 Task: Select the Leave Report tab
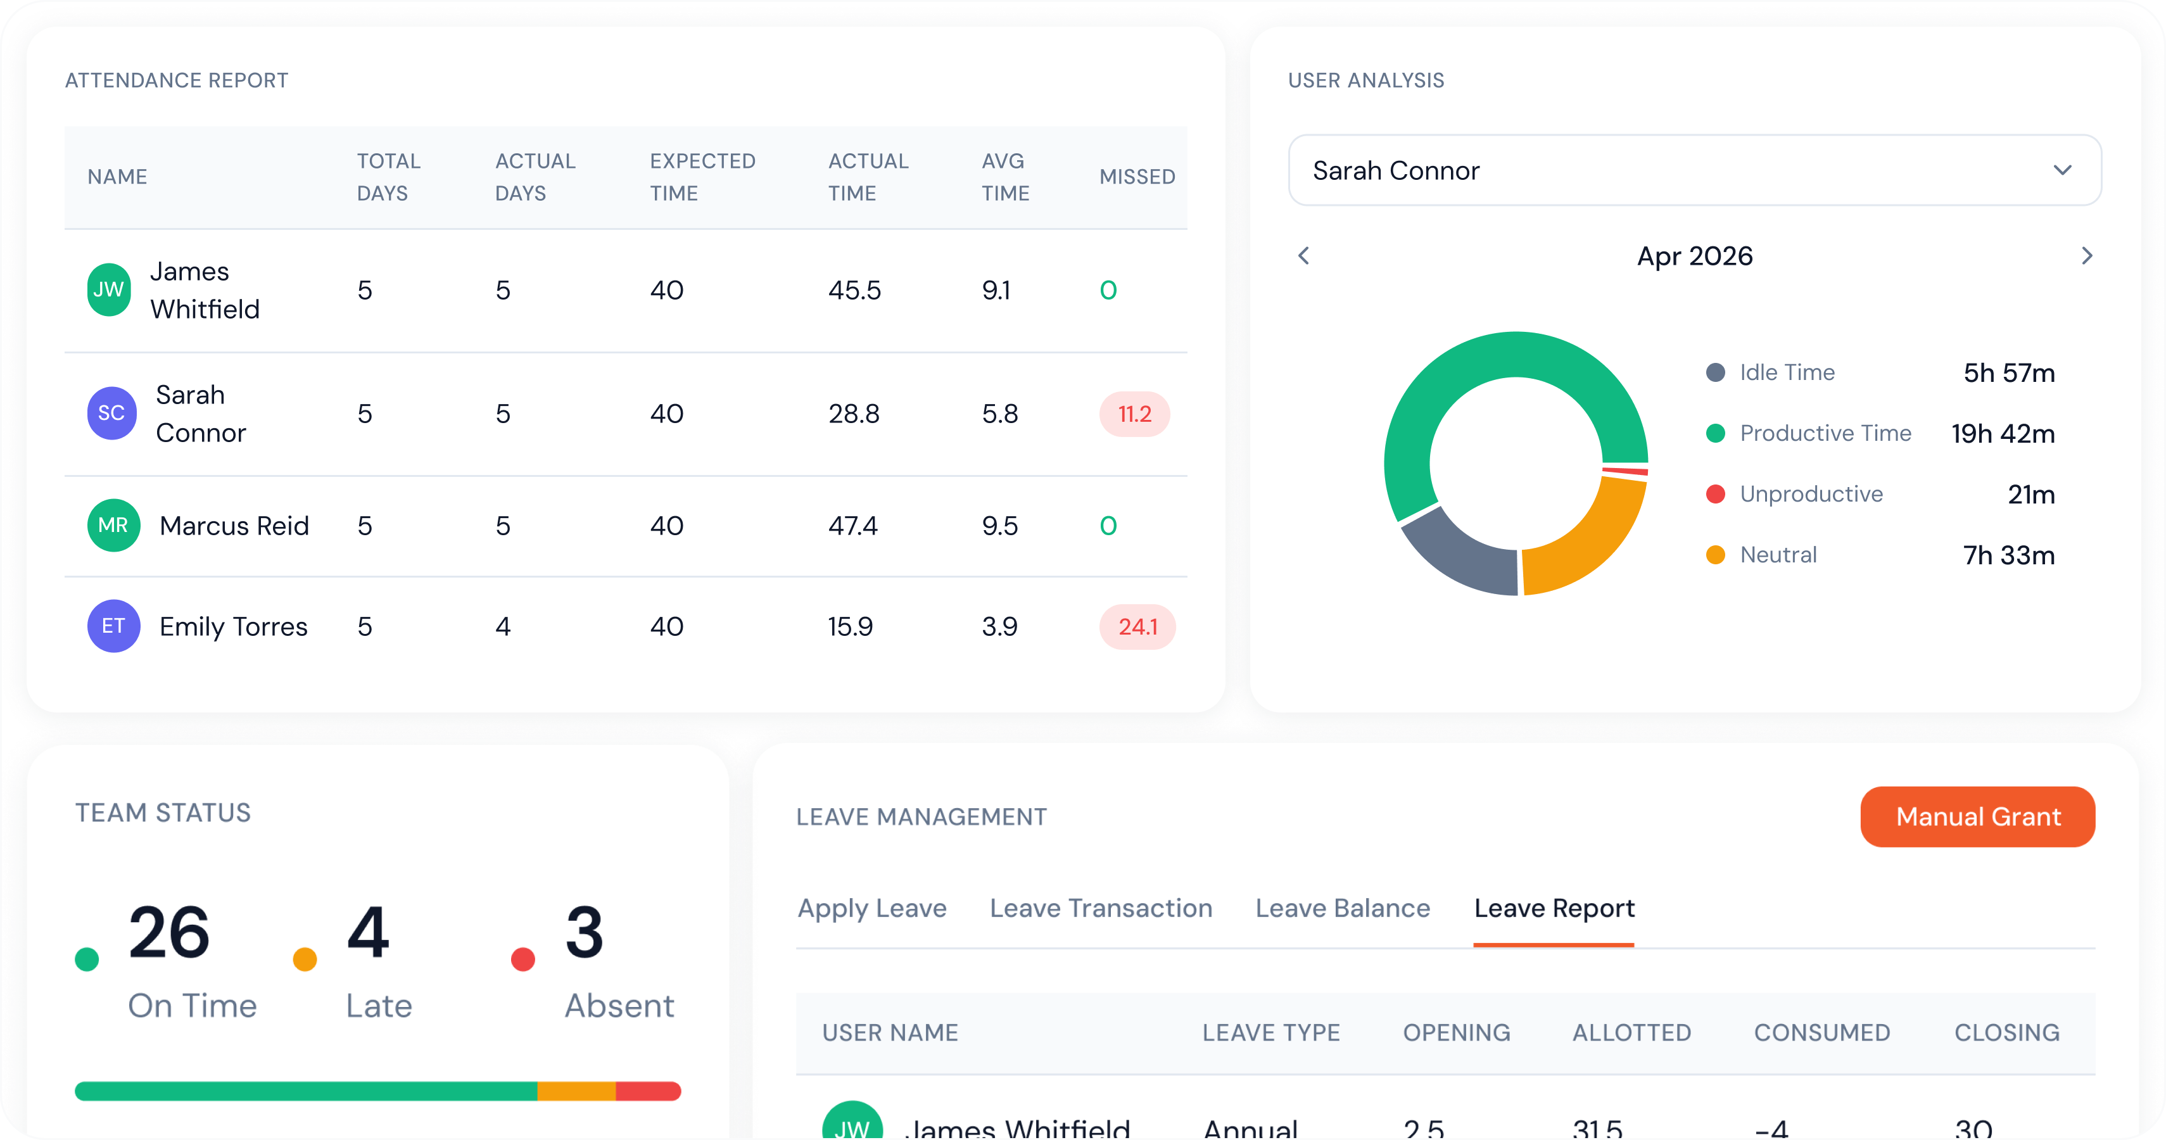pos(1554,908)
